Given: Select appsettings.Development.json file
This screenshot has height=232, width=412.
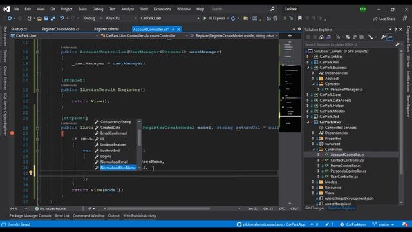Looking at the screenshot, I should tap(349, 198).
